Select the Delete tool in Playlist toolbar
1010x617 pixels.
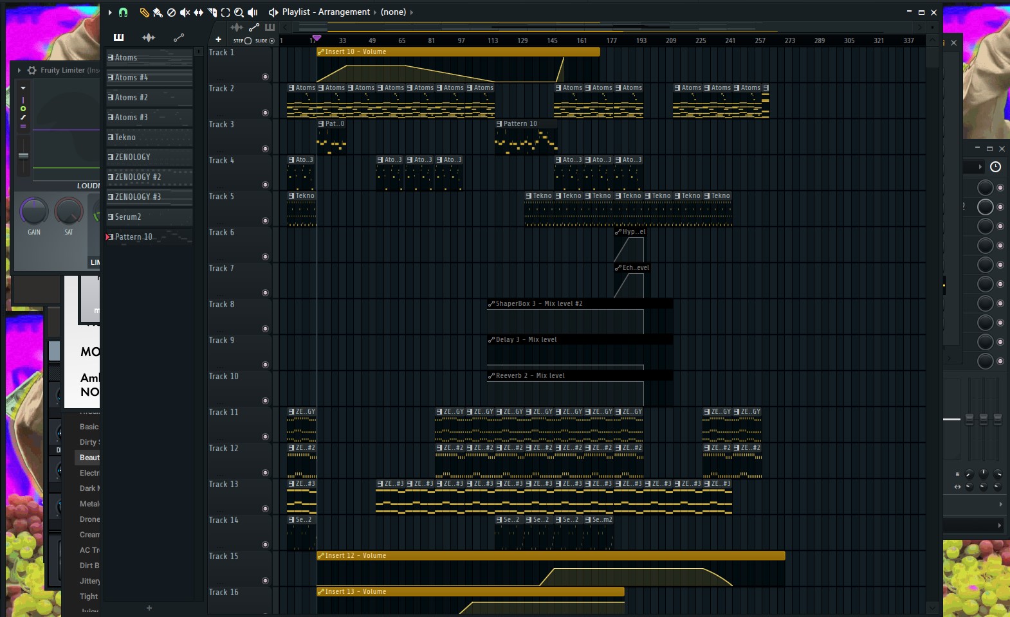pyautogui.click(x=171, y=12)
